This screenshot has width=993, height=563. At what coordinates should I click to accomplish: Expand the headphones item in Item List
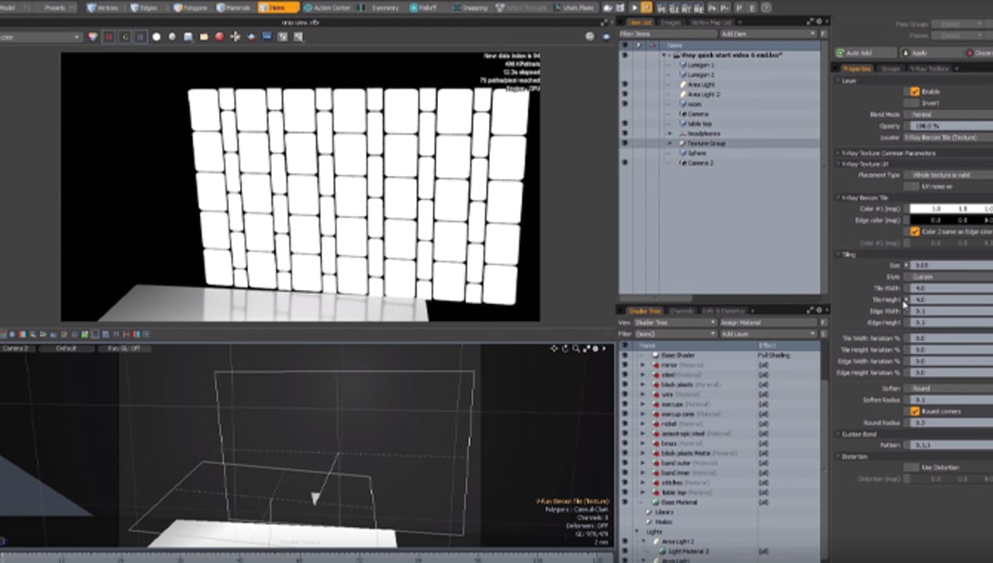coord(670,133)
